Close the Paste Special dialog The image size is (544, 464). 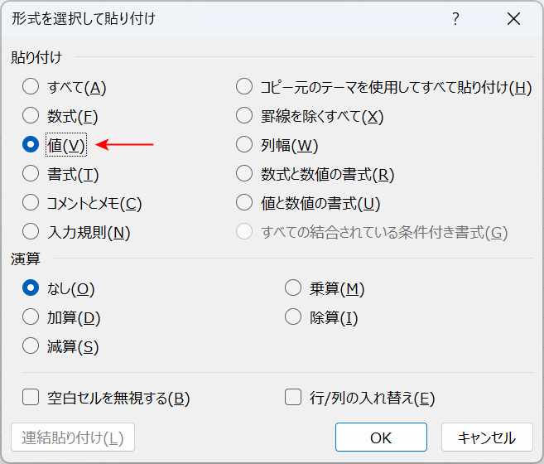[513, 19]
